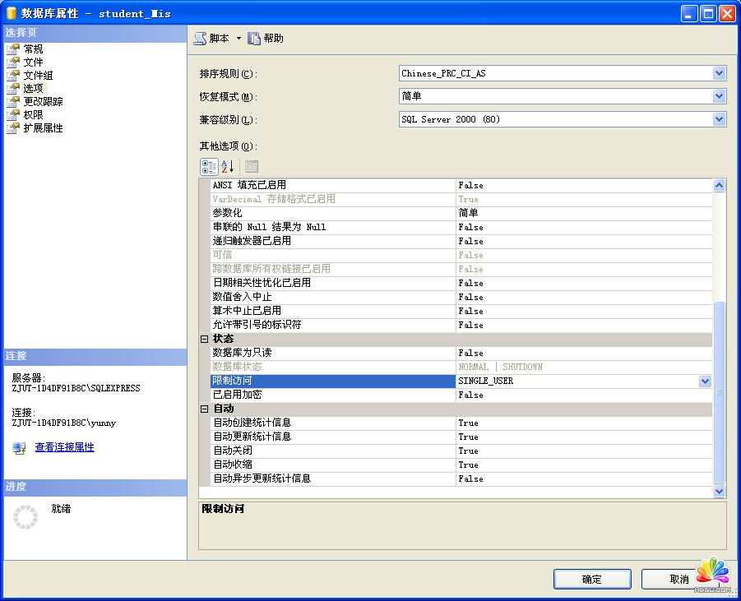Open the 文件组 page
The image size is (741, 601).
pos(38,76)
